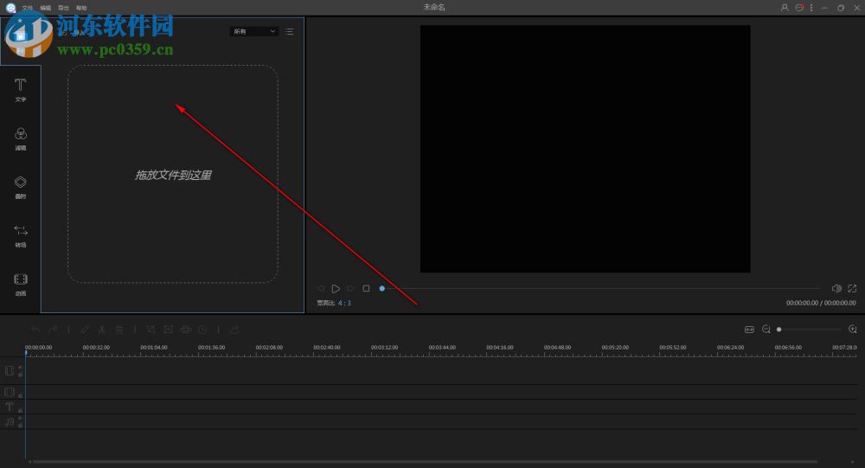Stop preview playback
This screenshot has height=468, width=865.
coord(366,288)
